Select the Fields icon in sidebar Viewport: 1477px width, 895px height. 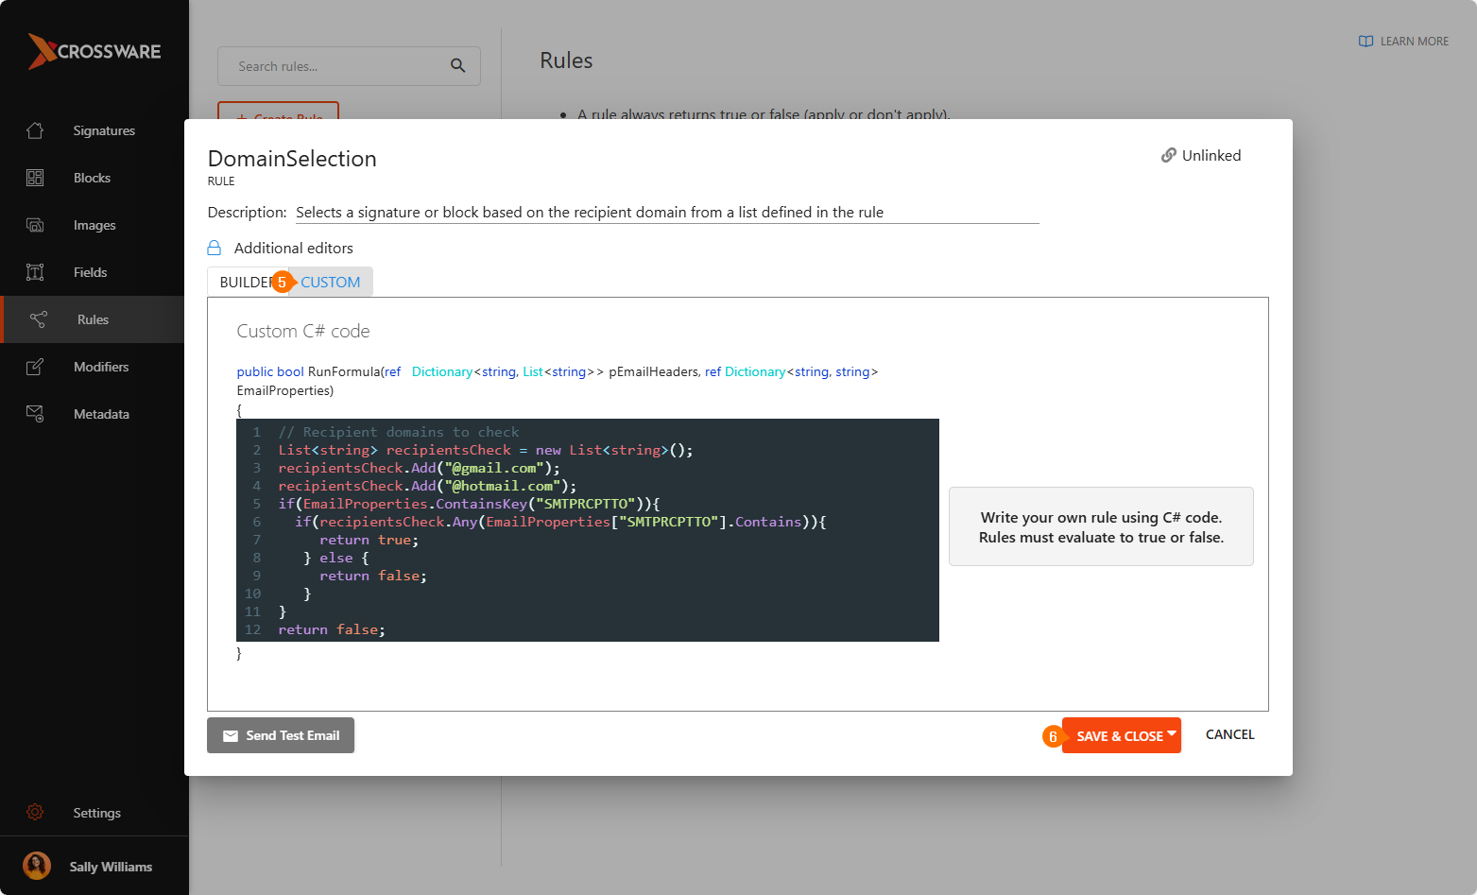[35, 272]
